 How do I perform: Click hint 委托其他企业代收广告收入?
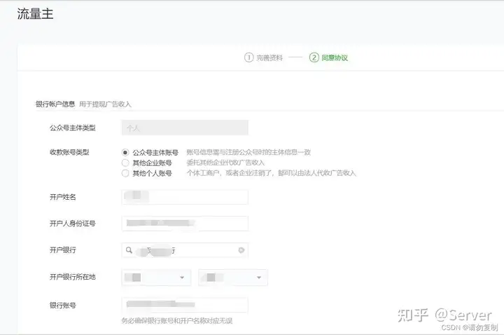coord(225,163)
